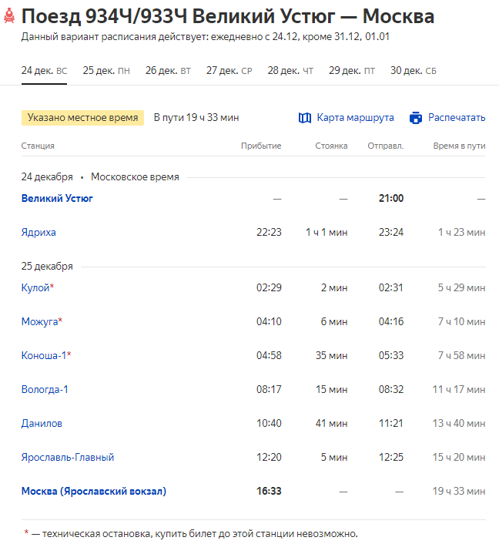This screenshot has height=544, width=499.
Task: Select the 24 дек. вс date tab
Action: click(44, 71)
